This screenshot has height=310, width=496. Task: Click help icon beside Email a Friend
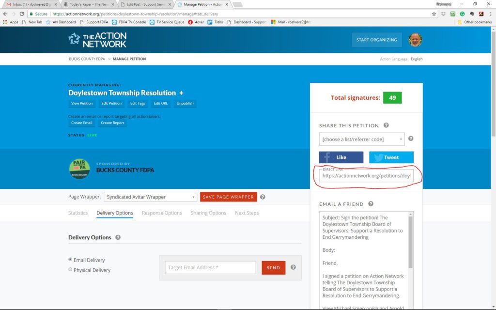[x=371, y=204]
